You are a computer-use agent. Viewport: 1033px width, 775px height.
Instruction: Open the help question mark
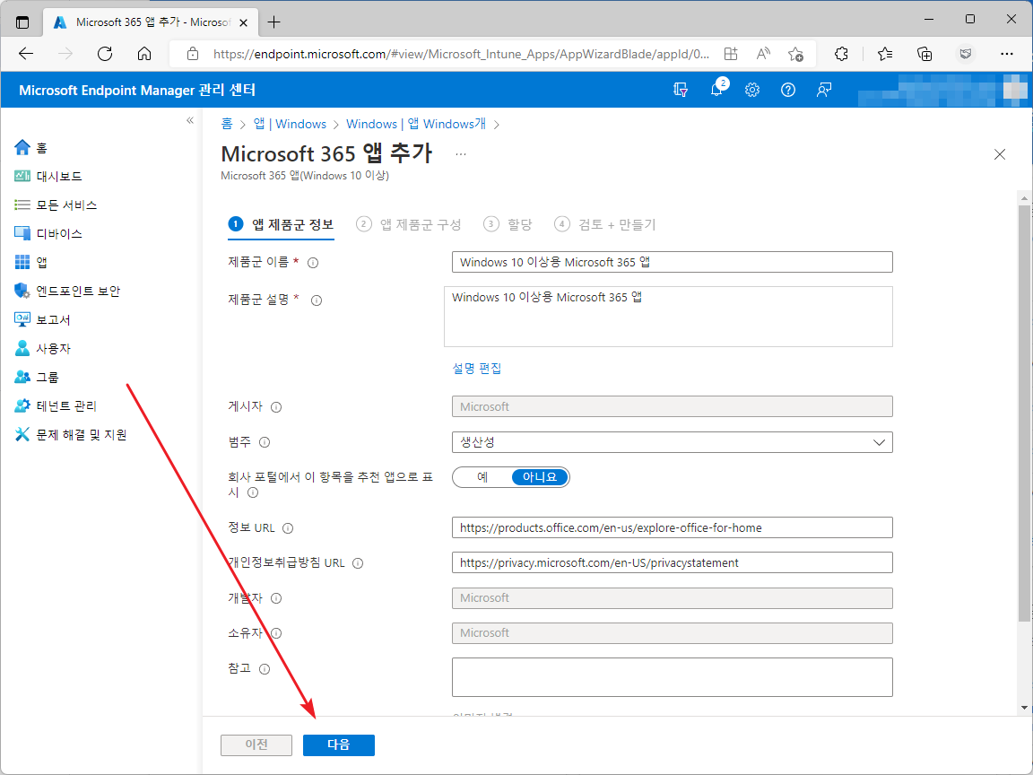[x=788, y=90]
